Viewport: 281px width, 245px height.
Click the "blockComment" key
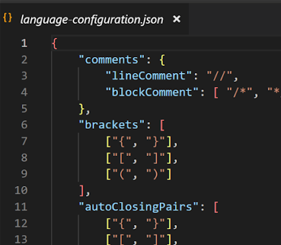click(152, 92)
